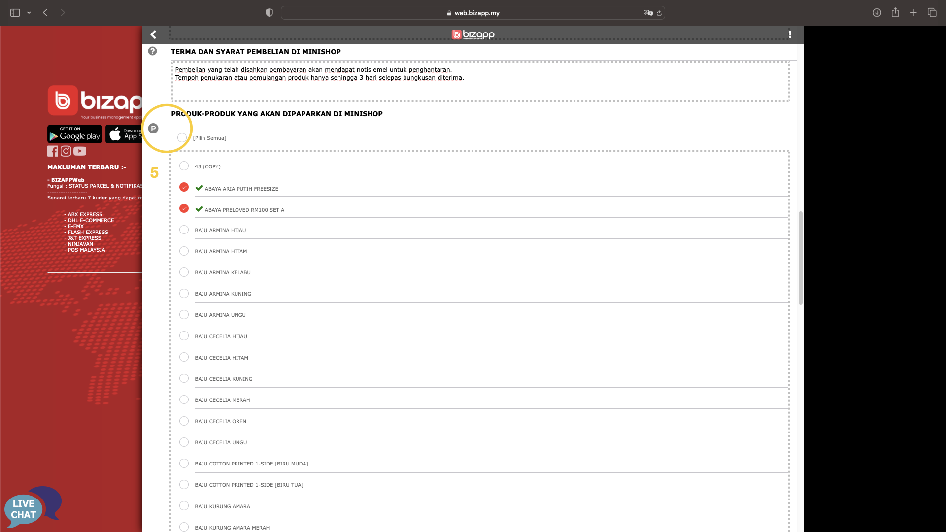Click the DHL E-COMMERCE courier text
The height and width of the screenshot is (532, 946).
[x=91, y=221]
